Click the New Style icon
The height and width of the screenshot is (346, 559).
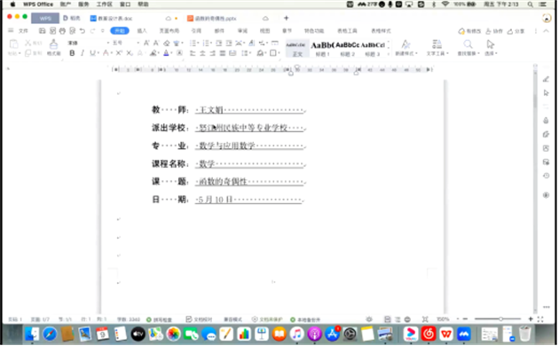(x=405, y=44)
